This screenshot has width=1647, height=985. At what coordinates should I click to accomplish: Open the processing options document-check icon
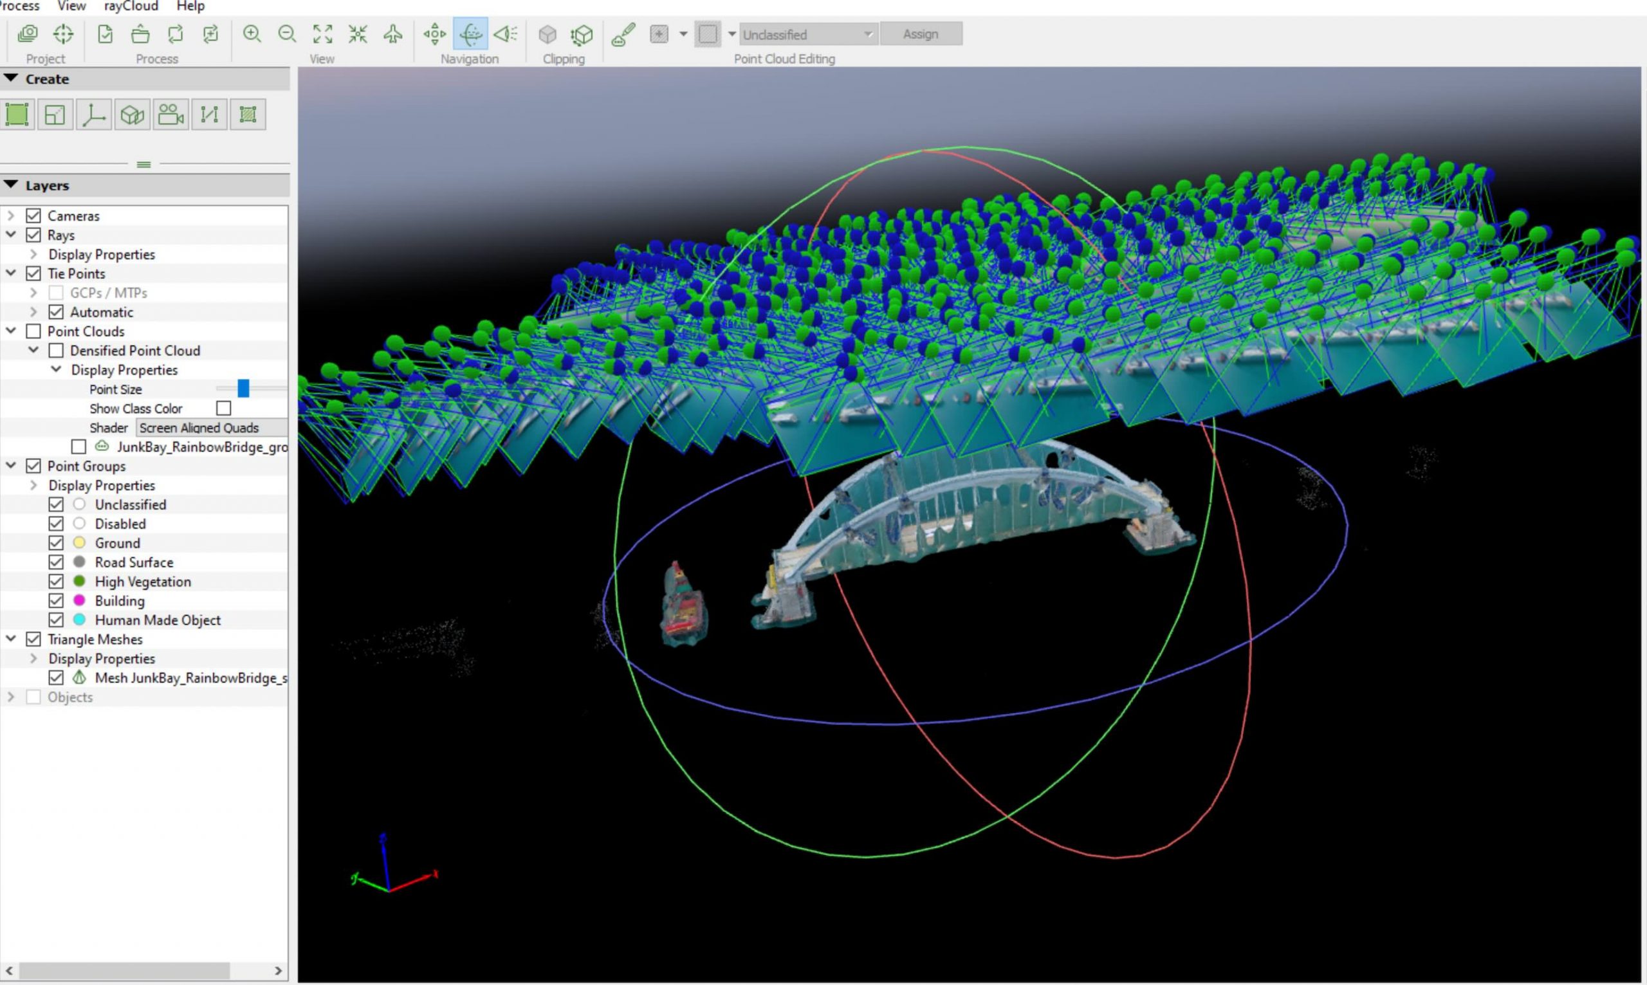click(x=105, y=34)
